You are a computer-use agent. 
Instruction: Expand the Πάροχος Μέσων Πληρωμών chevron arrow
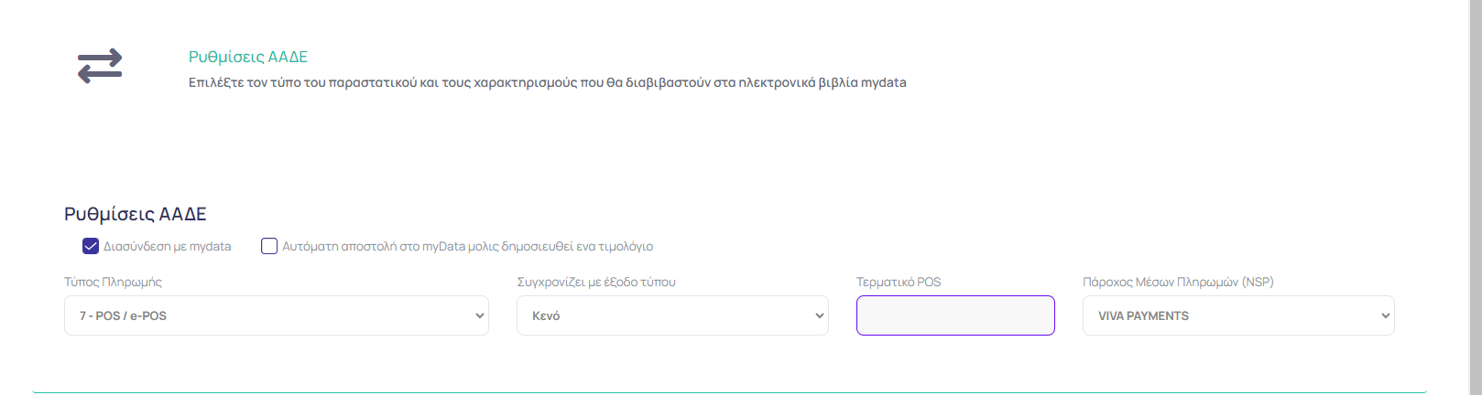click(x=1385, y=315)
